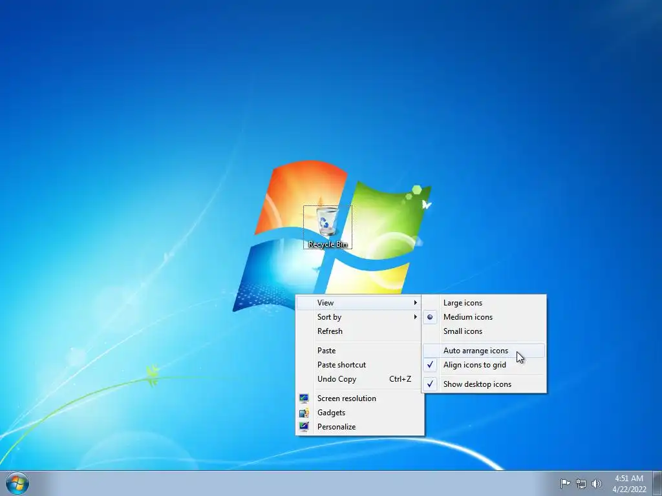The width and height of the screenshot is (662, 496).
Task: Uncheck Show desktop icons
Action: (x=484, y=384)
